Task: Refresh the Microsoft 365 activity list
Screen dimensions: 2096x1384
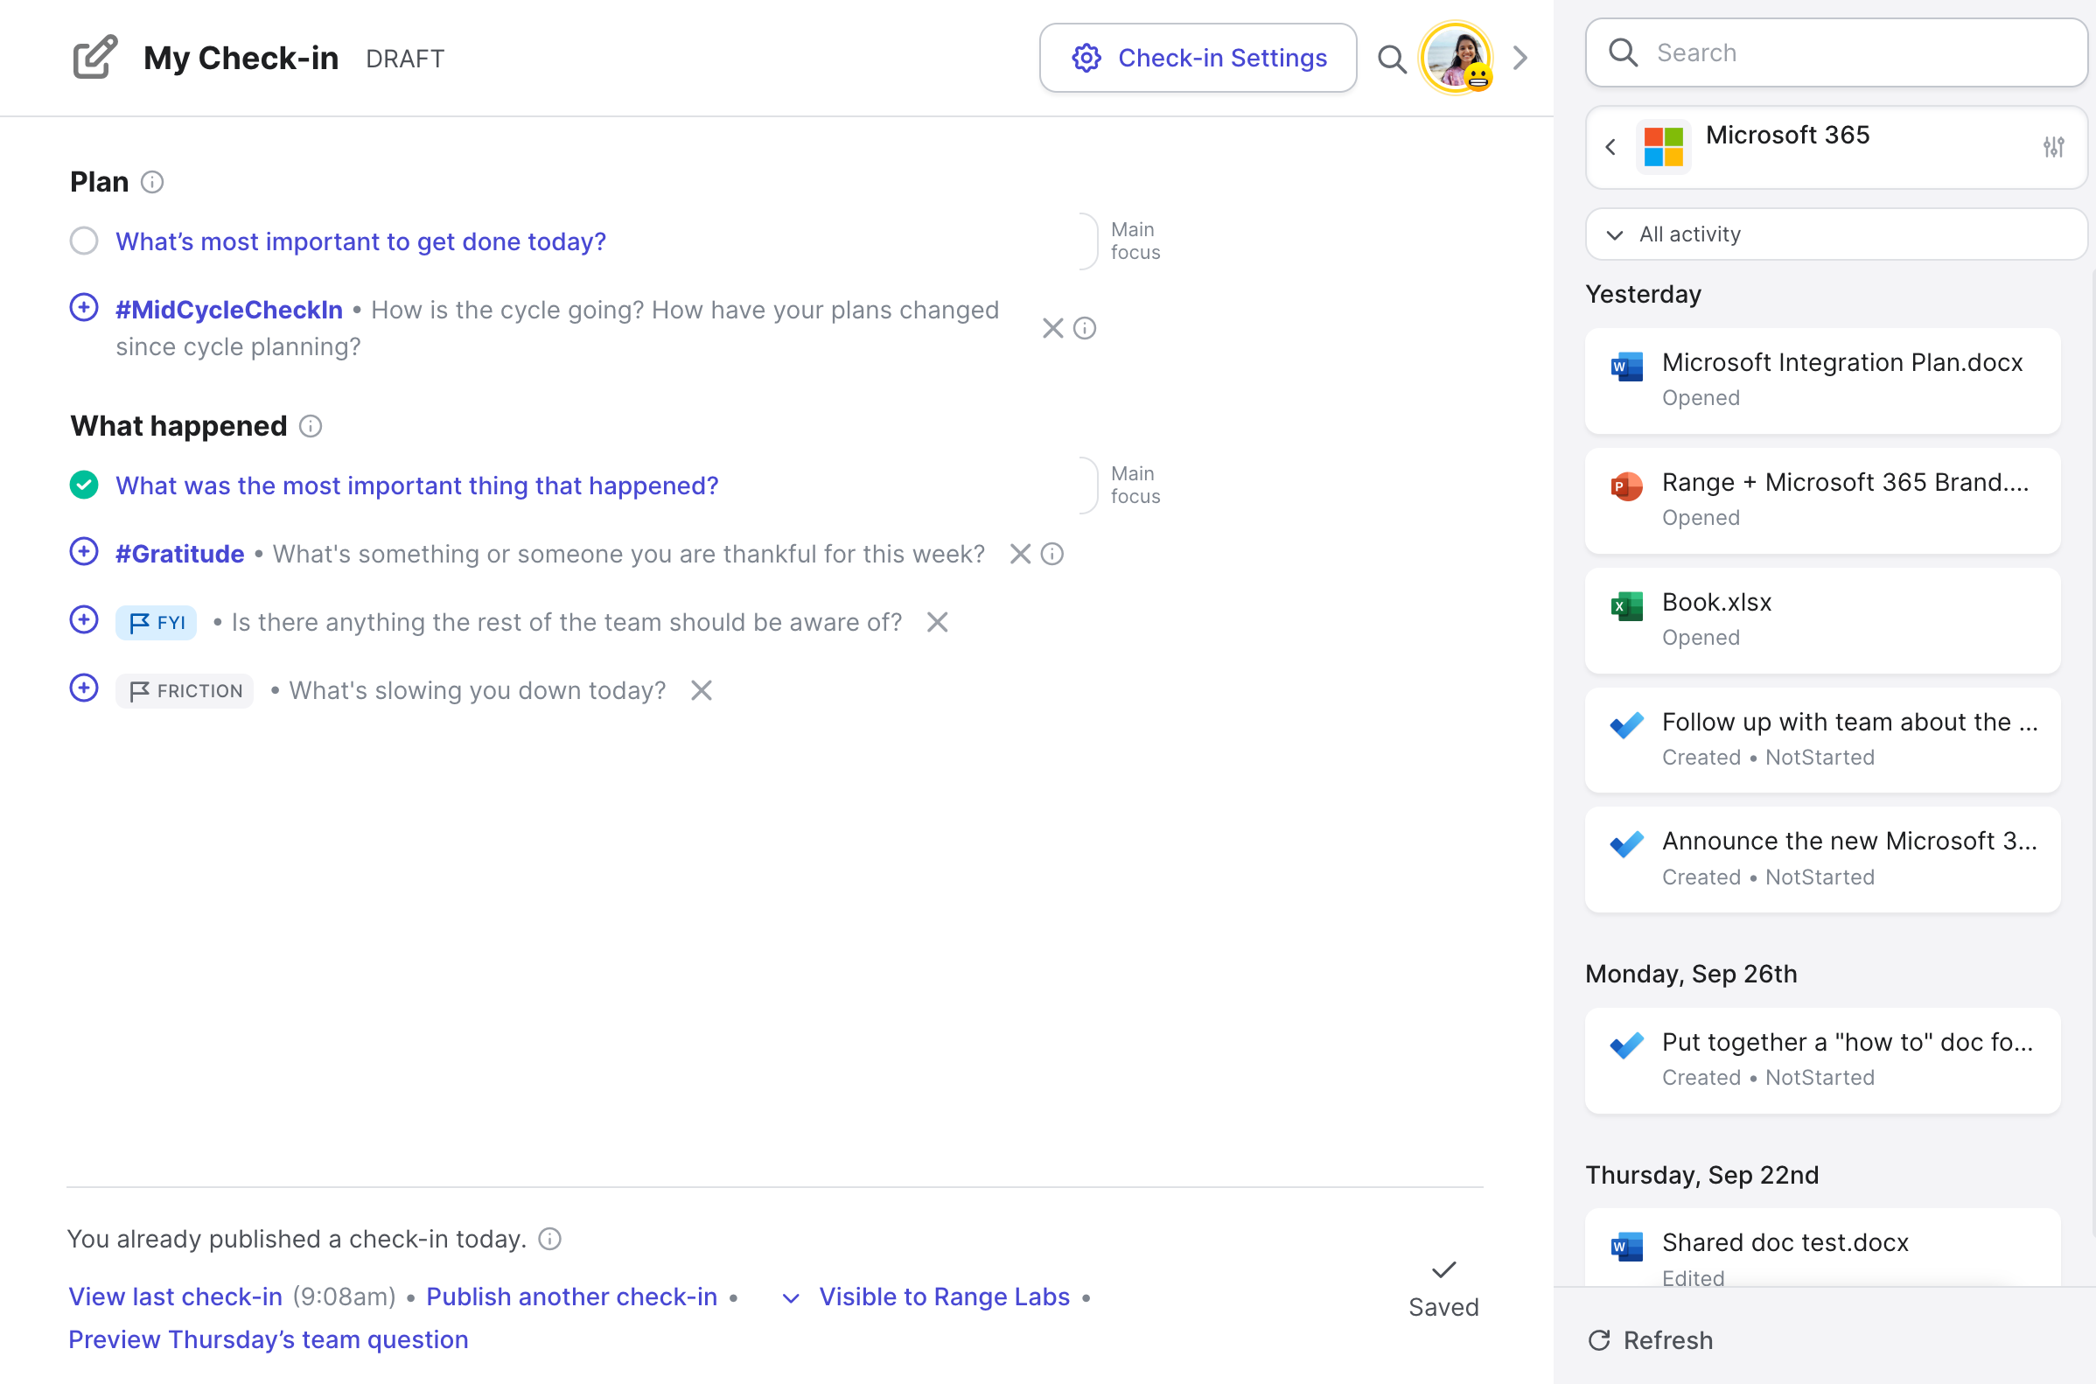Action: (1651, 1340)
